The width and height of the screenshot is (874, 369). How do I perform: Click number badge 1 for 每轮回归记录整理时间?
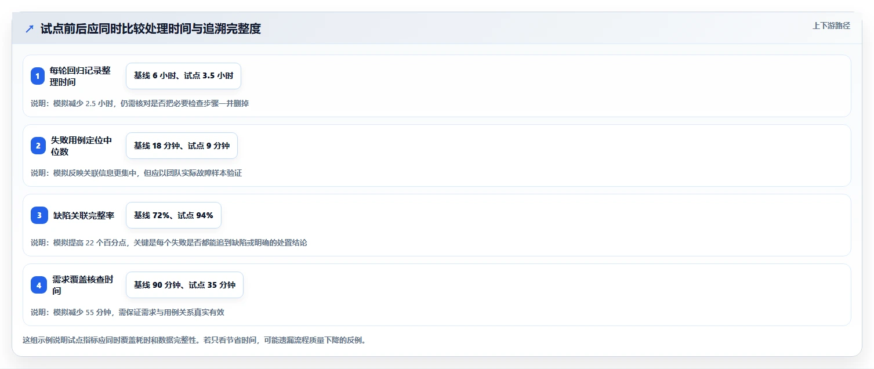click(38, 76)
